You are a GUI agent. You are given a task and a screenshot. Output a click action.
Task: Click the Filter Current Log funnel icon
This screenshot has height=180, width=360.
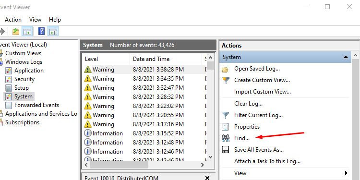point(226,115)
